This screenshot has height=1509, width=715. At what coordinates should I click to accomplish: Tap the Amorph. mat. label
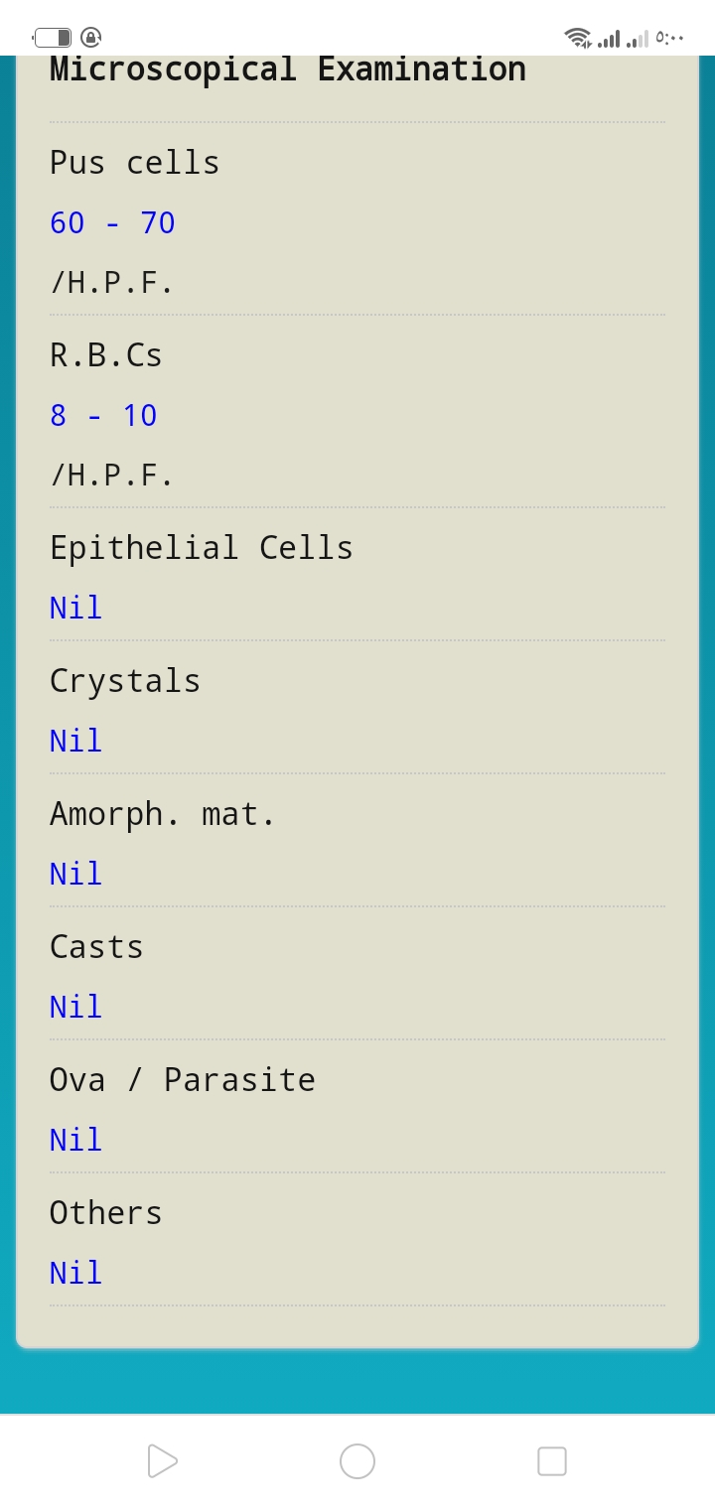pyautogui.click(x=162, y=814)
